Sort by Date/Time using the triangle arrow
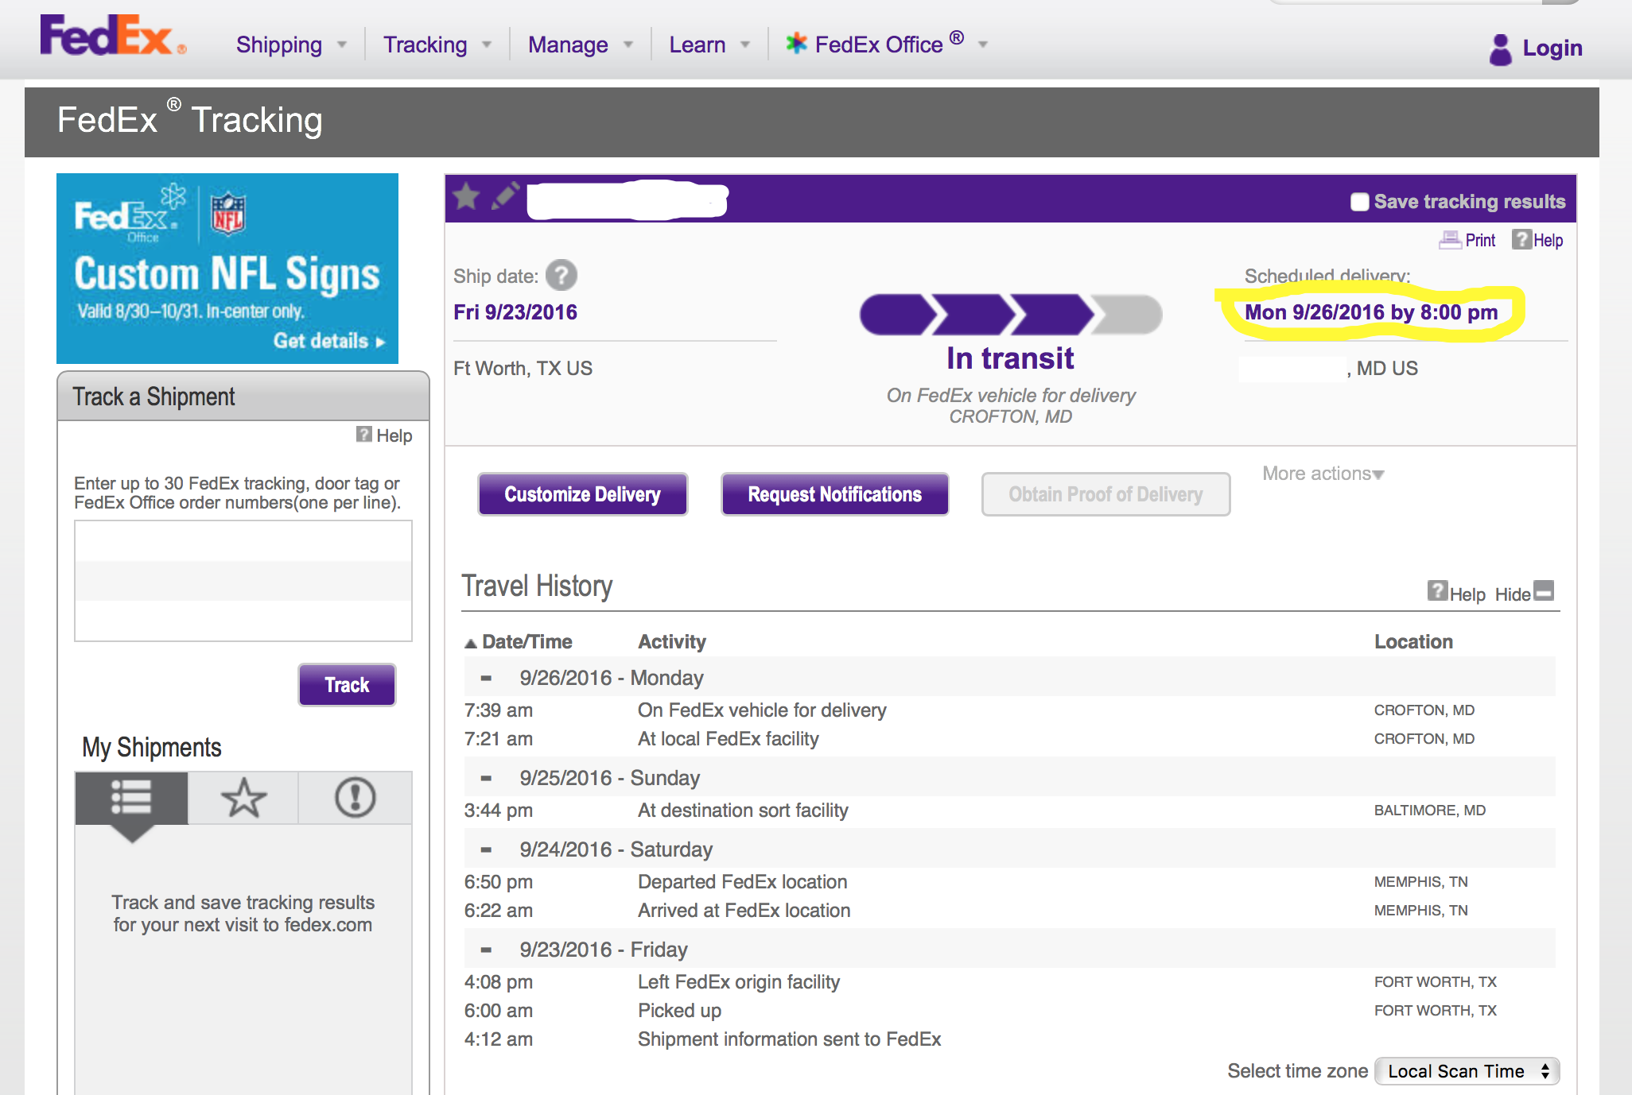Image resolution: width=1632 pixels, height=1095 pixels. click(x=471, y=643)
